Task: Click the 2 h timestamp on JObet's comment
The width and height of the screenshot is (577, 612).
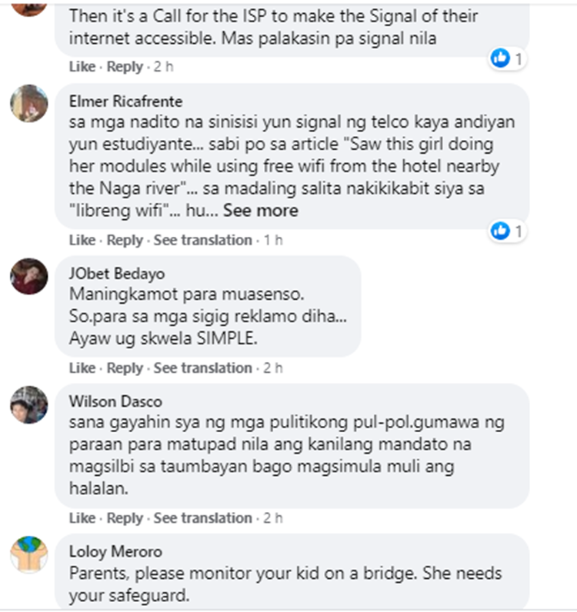Action: (272, 368)
